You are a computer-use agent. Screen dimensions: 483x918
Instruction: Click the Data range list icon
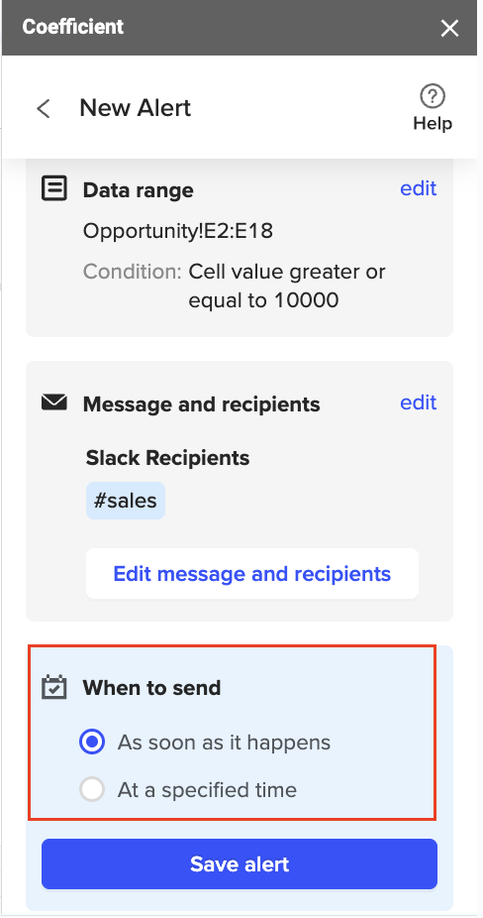54,188
